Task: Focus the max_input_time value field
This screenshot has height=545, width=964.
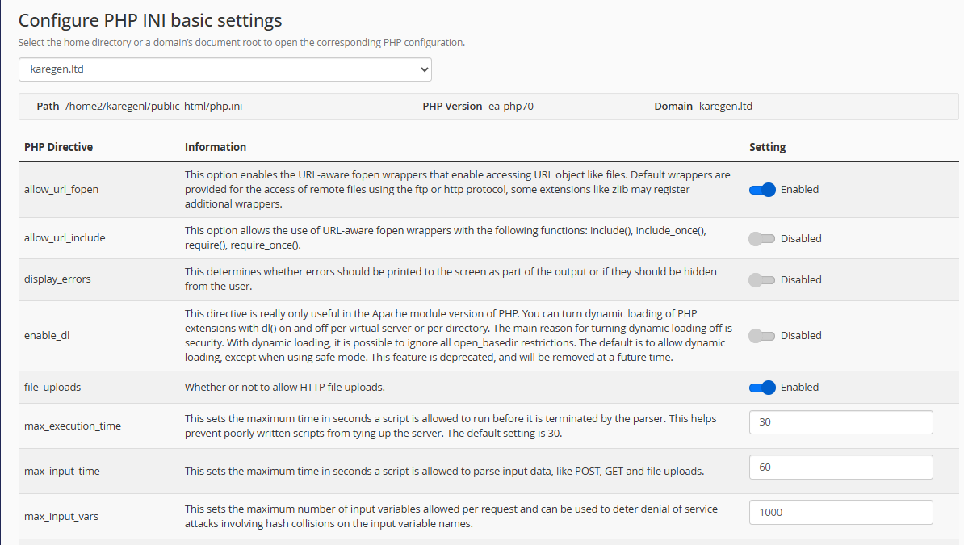Action: click(x=840, y=467)
